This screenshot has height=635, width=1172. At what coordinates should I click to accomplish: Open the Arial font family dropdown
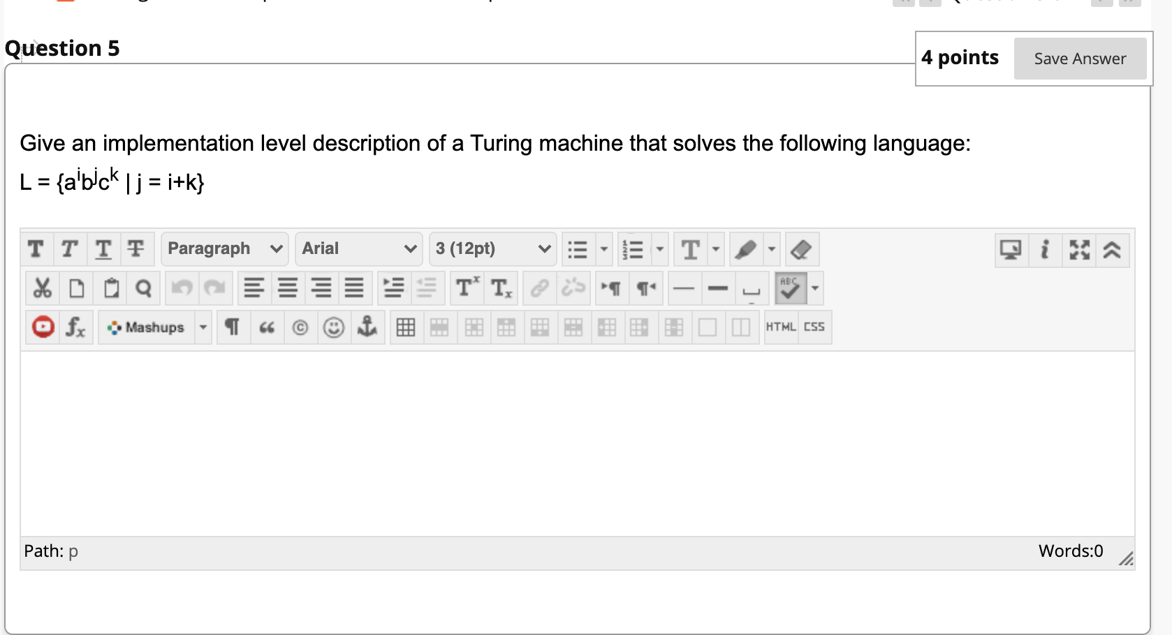pyautogui.click(x=359, y=249)
